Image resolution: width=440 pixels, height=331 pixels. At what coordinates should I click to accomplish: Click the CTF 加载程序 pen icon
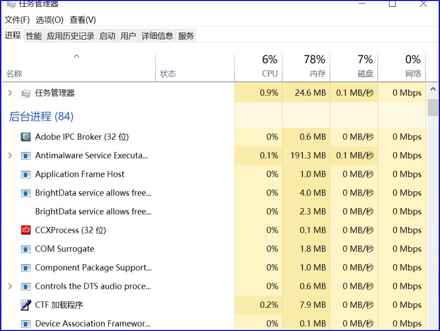point(26,305)
